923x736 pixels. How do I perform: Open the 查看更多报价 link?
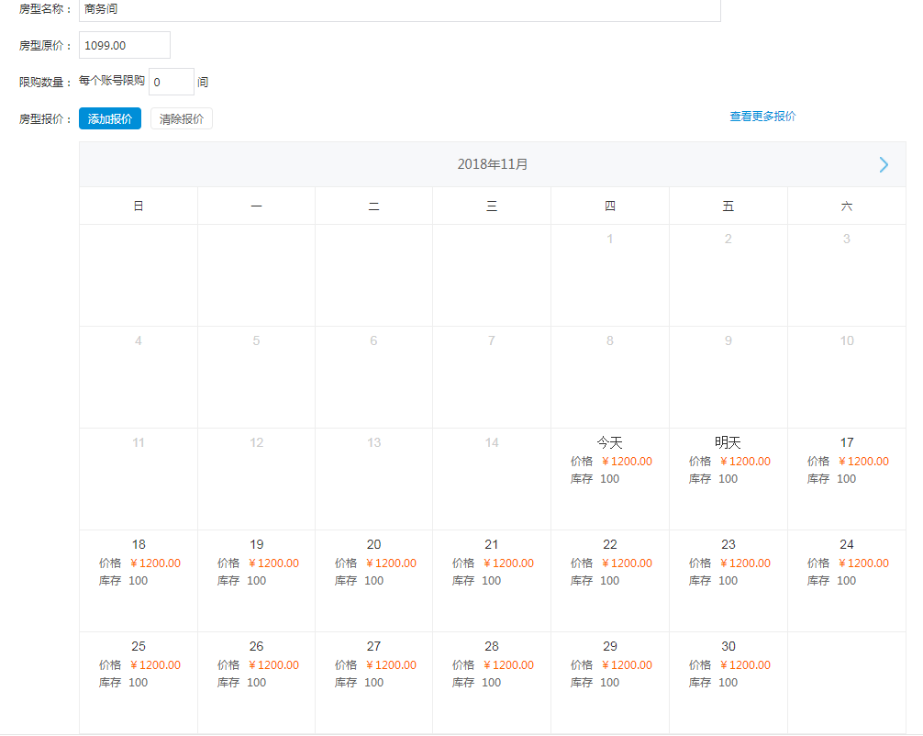point(762,117)
